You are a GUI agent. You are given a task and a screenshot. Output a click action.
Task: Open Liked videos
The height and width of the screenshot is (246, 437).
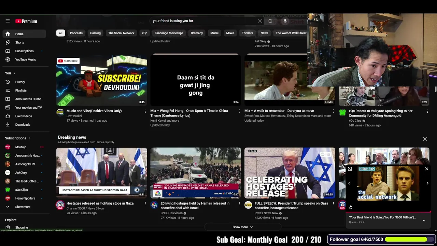24,116
